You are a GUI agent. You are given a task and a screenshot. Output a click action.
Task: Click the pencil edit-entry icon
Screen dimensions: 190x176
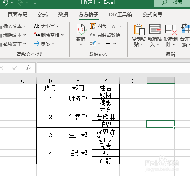click(x=93, y=44)
